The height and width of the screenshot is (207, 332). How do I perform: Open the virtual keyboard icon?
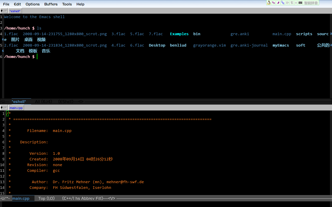pos(300,3)
